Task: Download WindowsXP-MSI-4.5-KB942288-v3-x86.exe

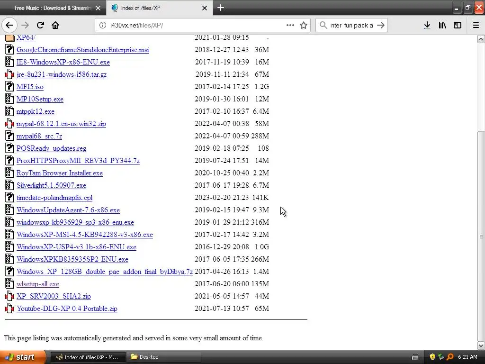Action: click(85, 235)
